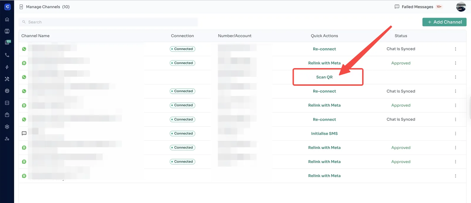Click into the channel Search field
This screenshot has width=471, height=203.
pos(109,22)
